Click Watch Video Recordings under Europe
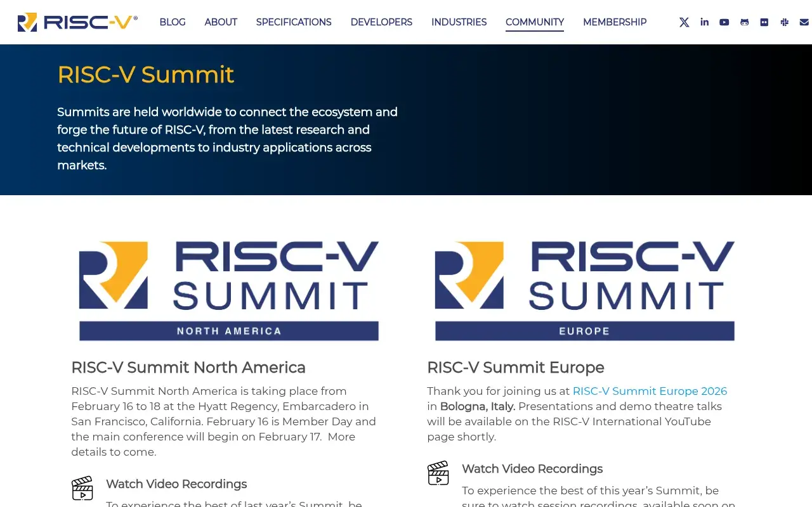Image resolution: width=812 pixels, height=507 pixels. (x=532, y=469)
